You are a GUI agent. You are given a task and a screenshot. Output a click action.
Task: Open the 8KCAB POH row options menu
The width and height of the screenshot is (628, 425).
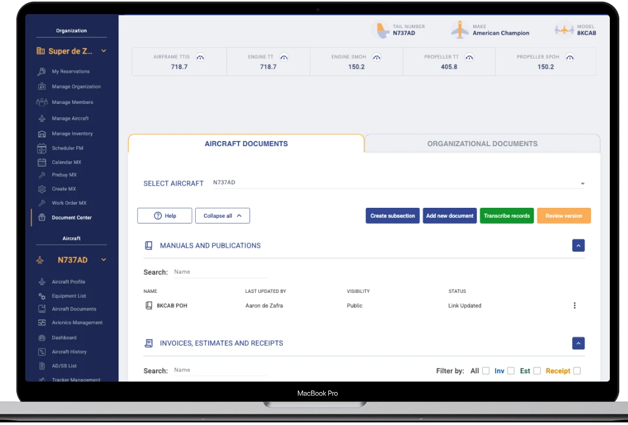click(x=575, y=305)
